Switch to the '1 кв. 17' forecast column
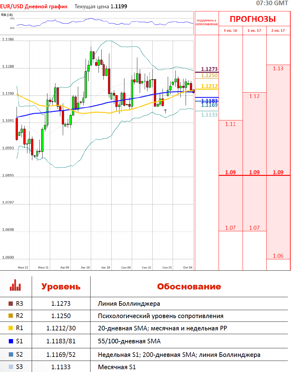This screenshot has width=294, height=372. pyautogui.click(x=254, y=31)
